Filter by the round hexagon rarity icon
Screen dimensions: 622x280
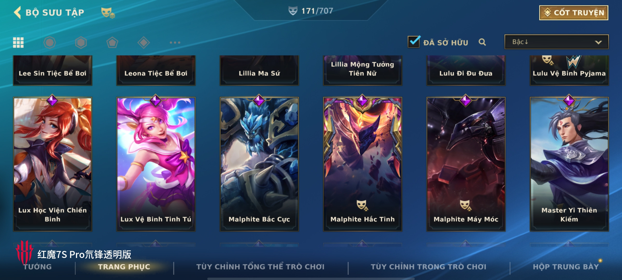click(50, 43)
